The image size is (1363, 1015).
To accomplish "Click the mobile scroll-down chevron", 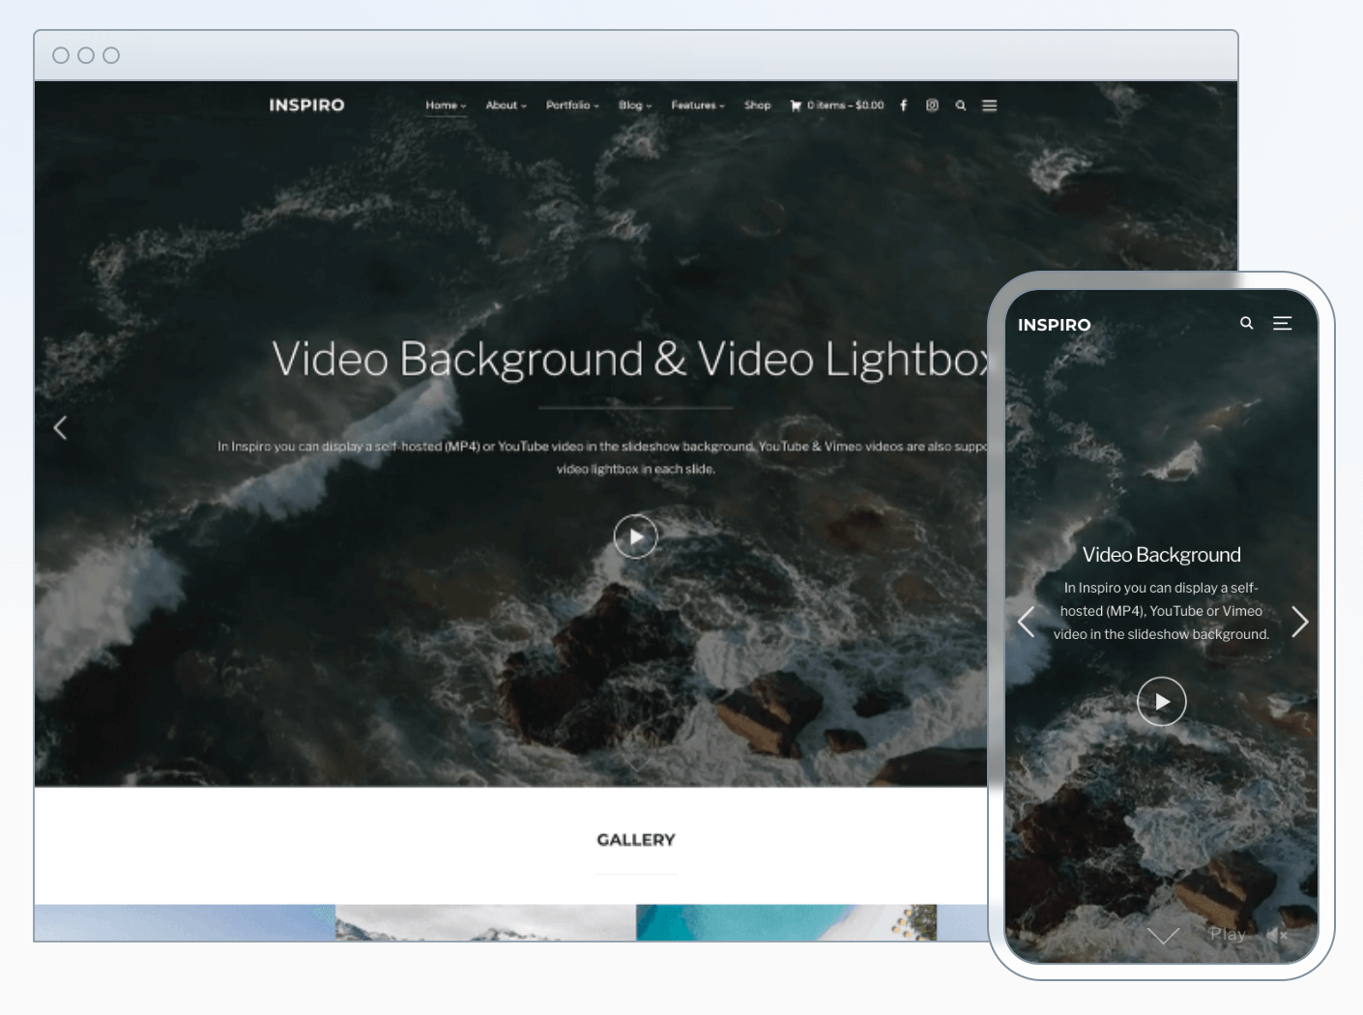I will click(1163, 936).
